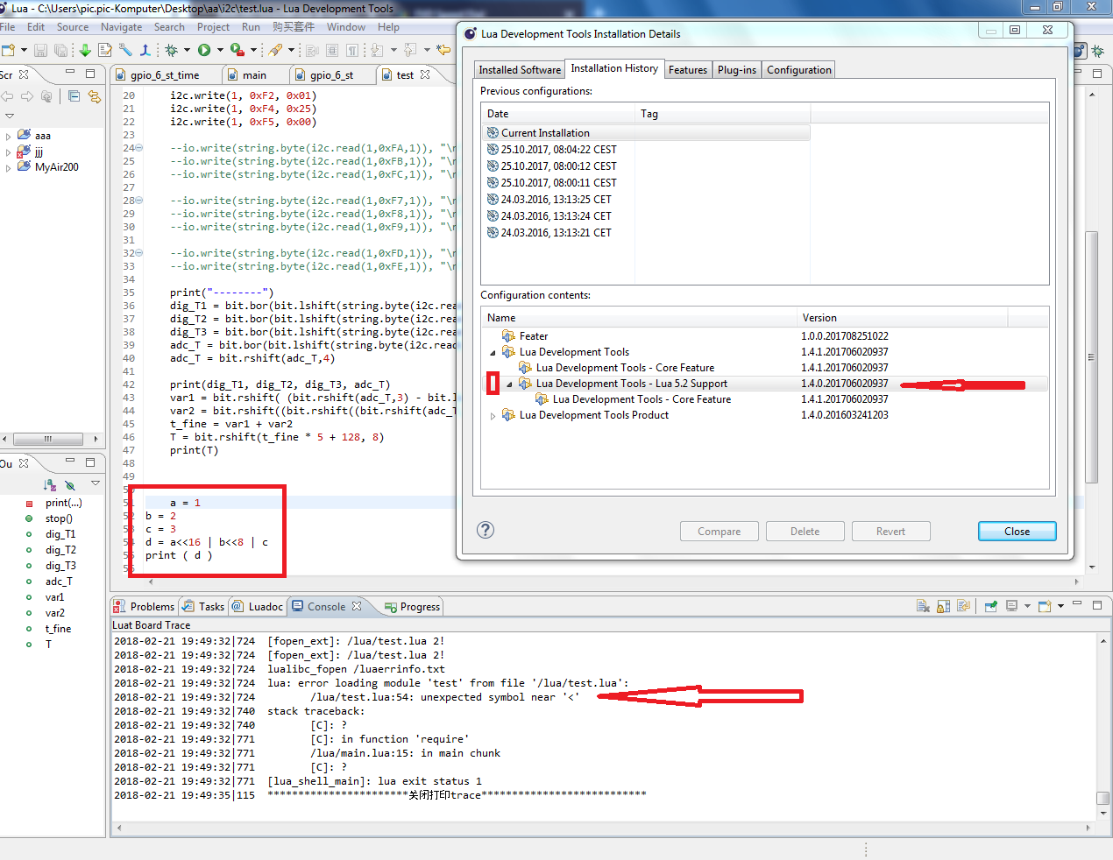Switch to the Configuration tab
Image resolution: width=1113 pixels, height=860 pixels.
pos(799,70)
